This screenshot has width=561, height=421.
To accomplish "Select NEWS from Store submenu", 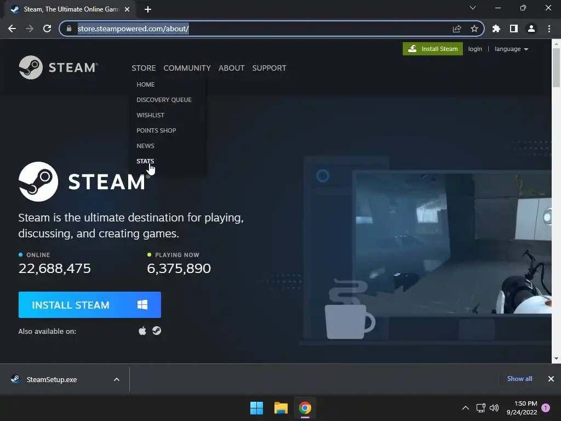I will [x=145, y=146].
